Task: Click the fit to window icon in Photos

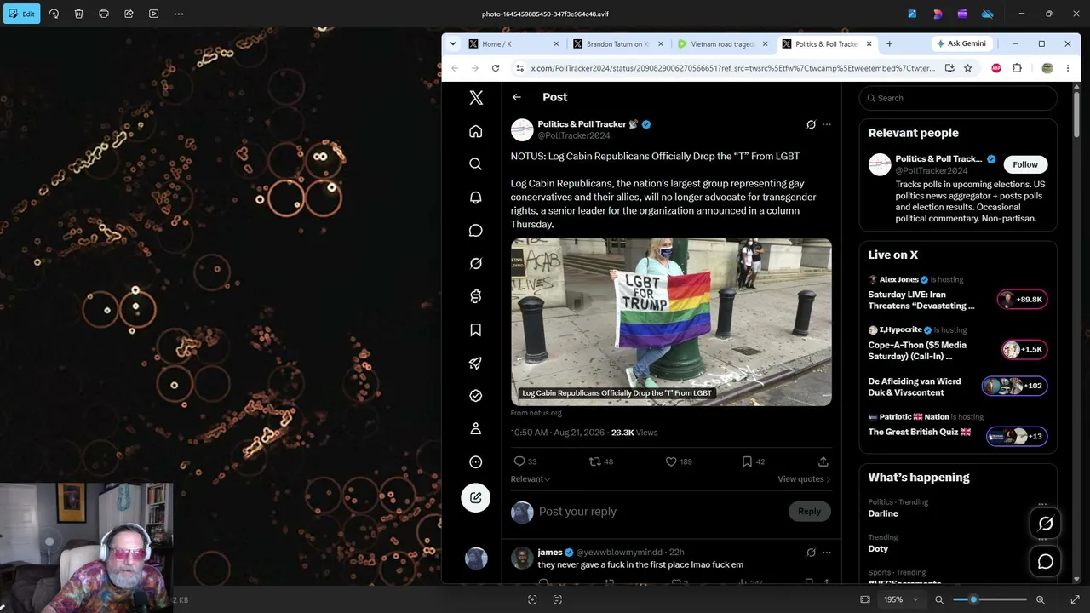Action: coord(865,599)
